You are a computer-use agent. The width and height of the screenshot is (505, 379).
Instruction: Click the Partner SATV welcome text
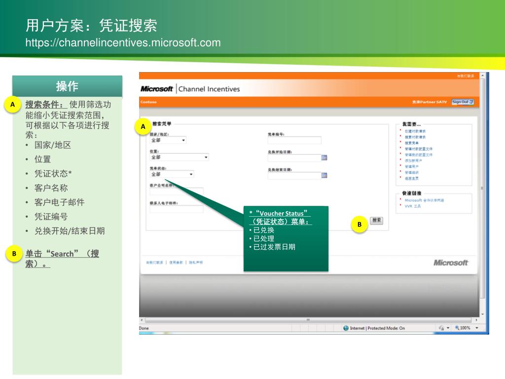pos(430,102)
